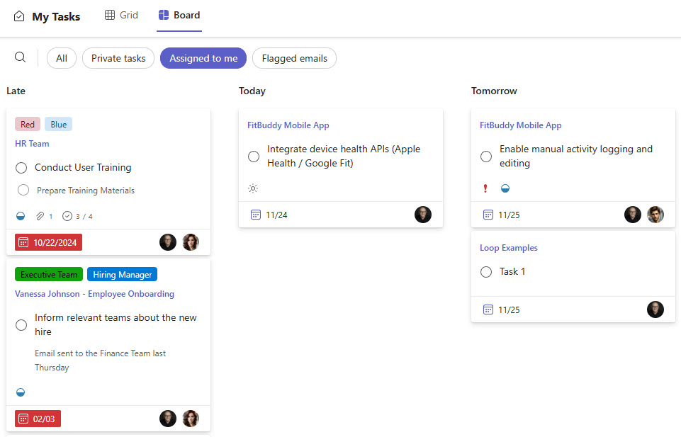The width and height of the screenshot is (681, 437).
Task: Open the FitBuddy Mobile App plan link in the Today column
Action: pos(288,125)
